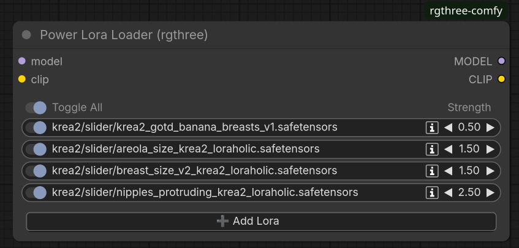Choose a different lora for krea2_gotd_banana row
This screenshot has width=519, height=248.
(195, 127)
